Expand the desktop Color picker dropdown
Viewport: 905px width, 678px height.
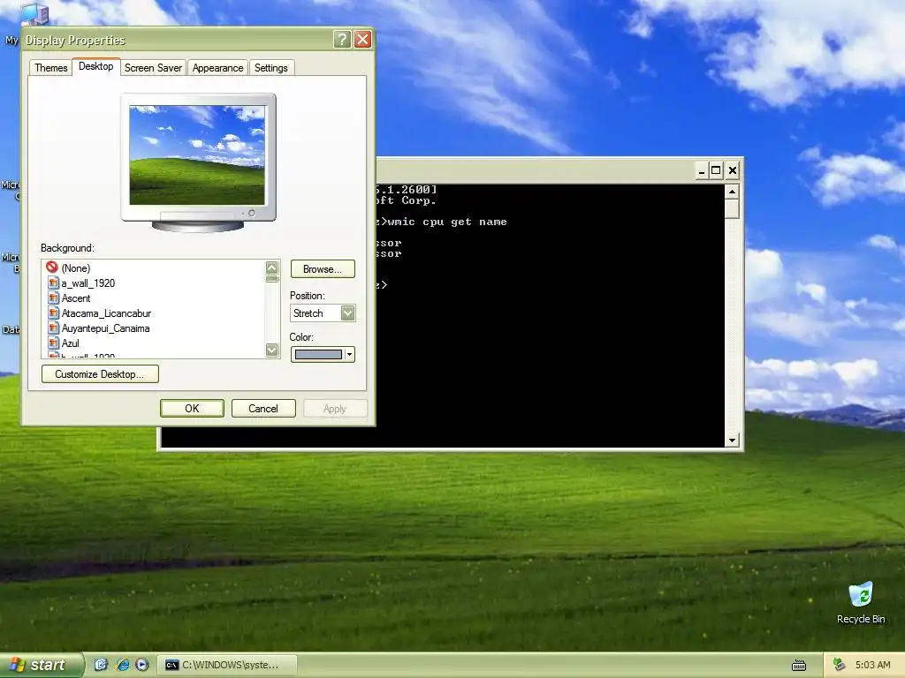(x=349, y=355)
